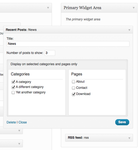Uncheck the 'A category' checkbox
Image resolution: width=140 pixels, height=150 pixels.
click(x=13, y=82)
